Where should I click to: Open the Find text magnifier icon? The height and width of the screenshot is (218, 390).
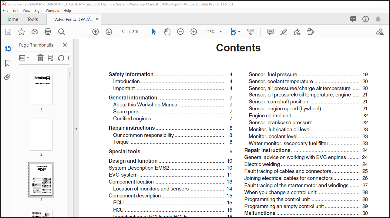(x=62, y=32)
